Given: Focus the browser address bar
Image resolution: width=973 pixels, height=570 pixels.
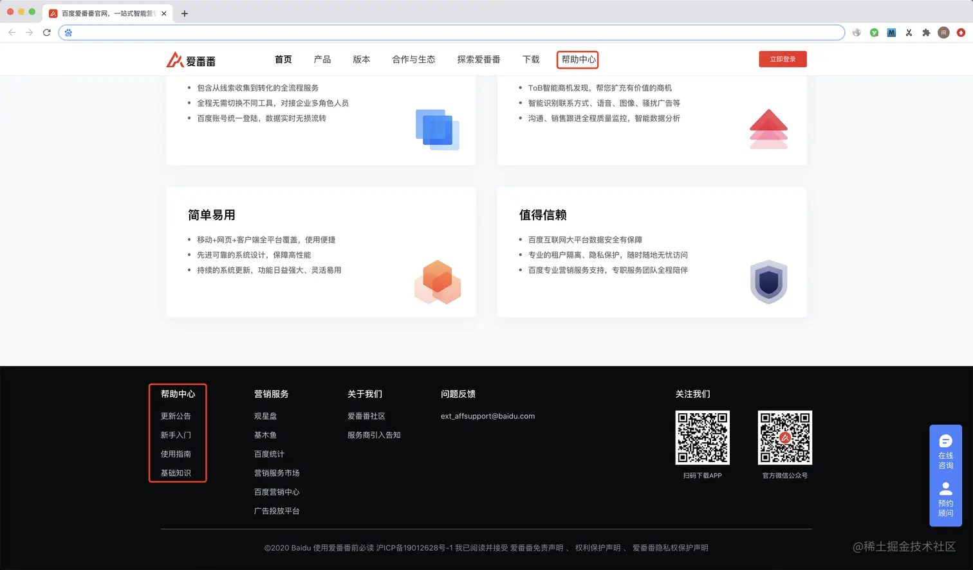Looking at the screenshot, I should [452, 33].
